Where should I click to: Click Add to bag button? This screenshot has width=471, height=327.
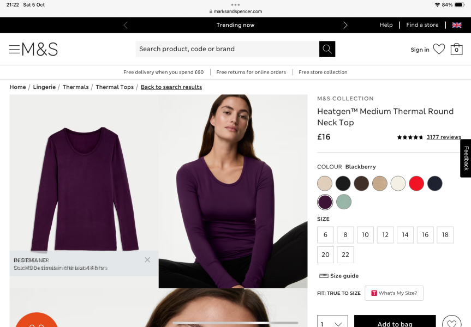pyautogui.click(x=395, y=323)
